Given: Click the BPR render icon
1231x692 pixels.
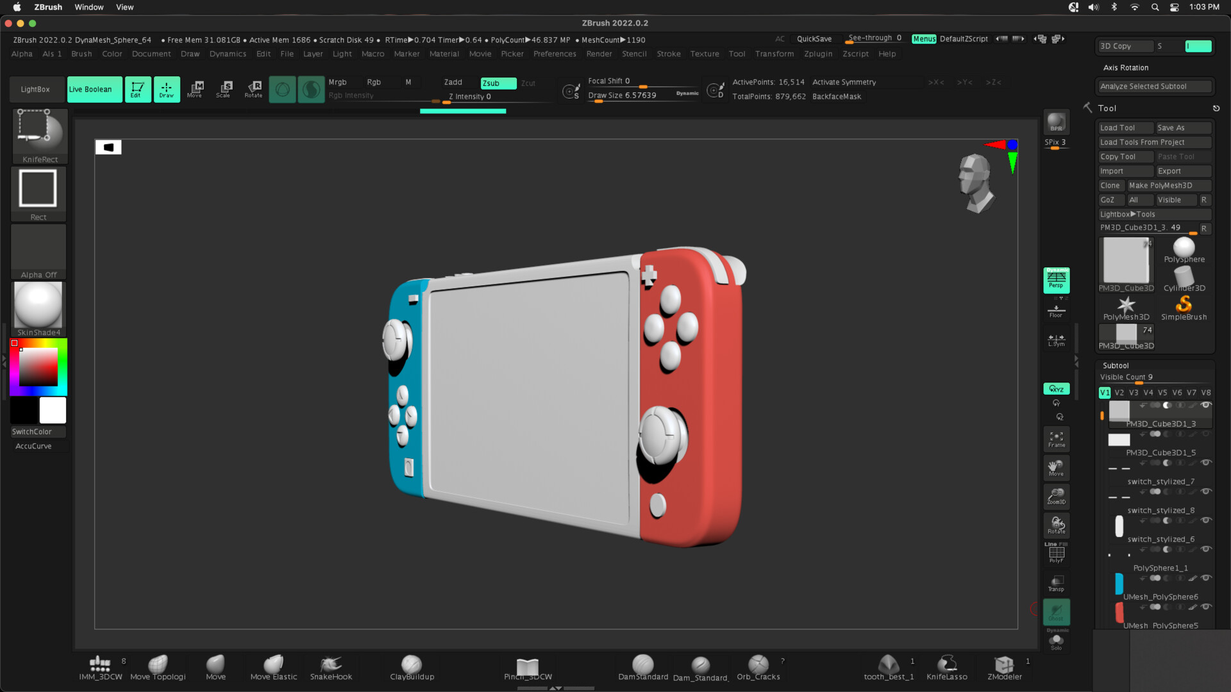Looking at the screenshot, I should 1056,122.
